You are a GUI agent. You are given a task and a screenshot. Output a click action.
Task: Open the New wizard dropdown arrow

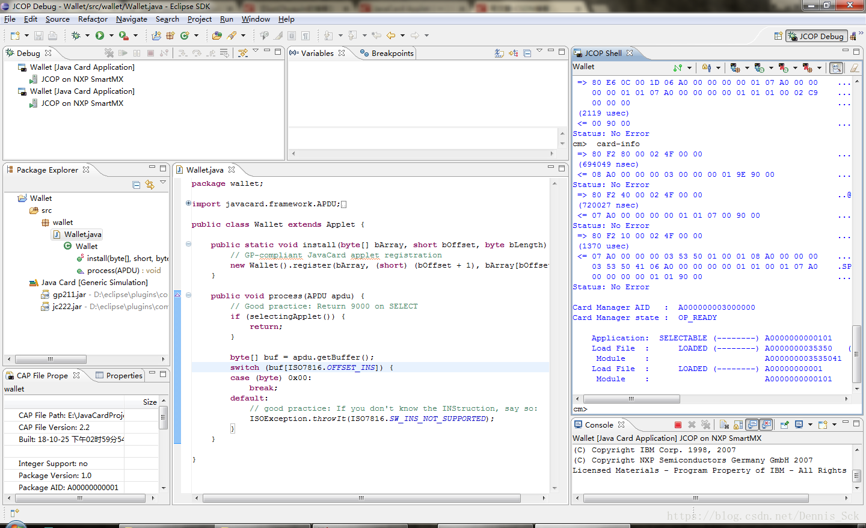pos(26,36)
